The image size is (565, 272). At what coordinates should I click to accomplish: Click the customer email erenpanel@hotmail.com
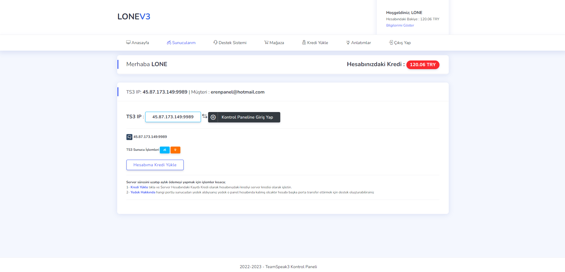pos(238,92)
